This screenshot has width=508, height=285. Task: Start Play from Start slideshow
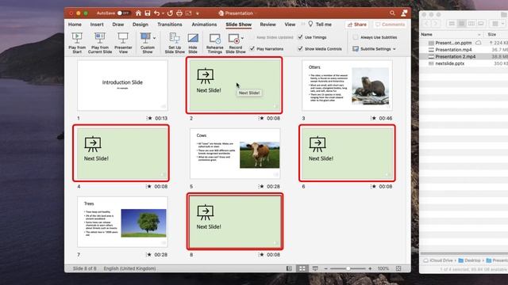(77, 42)
